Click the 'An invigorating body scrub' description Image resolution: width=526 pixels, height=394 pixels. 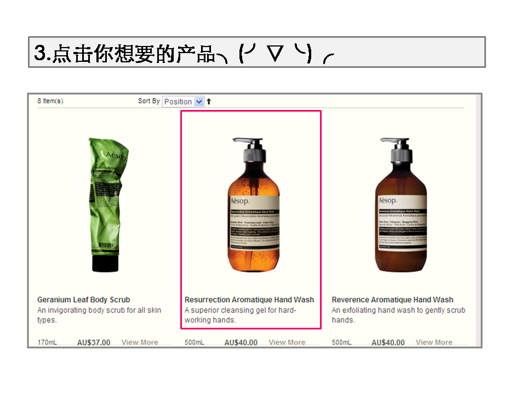click(x=99, y=315)
